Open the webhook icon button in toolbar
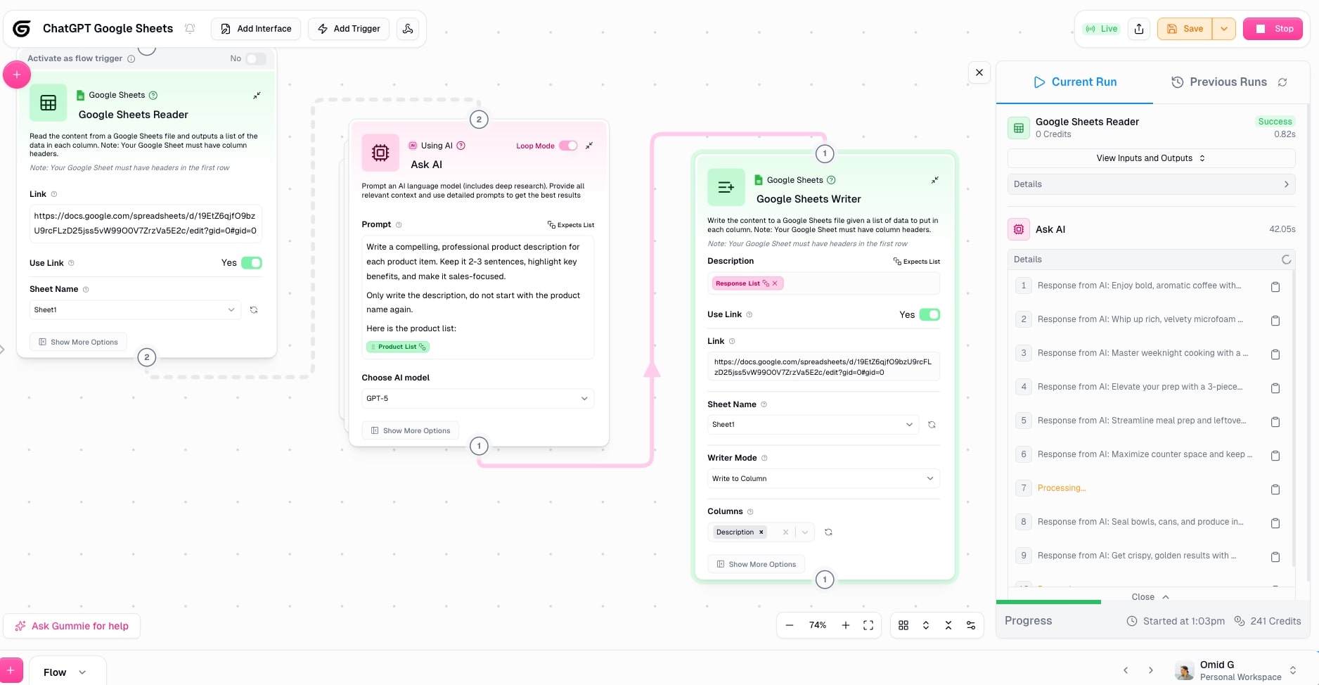Image resolution: width=1319 pixels, height=685 pixels. pos(408,29)
